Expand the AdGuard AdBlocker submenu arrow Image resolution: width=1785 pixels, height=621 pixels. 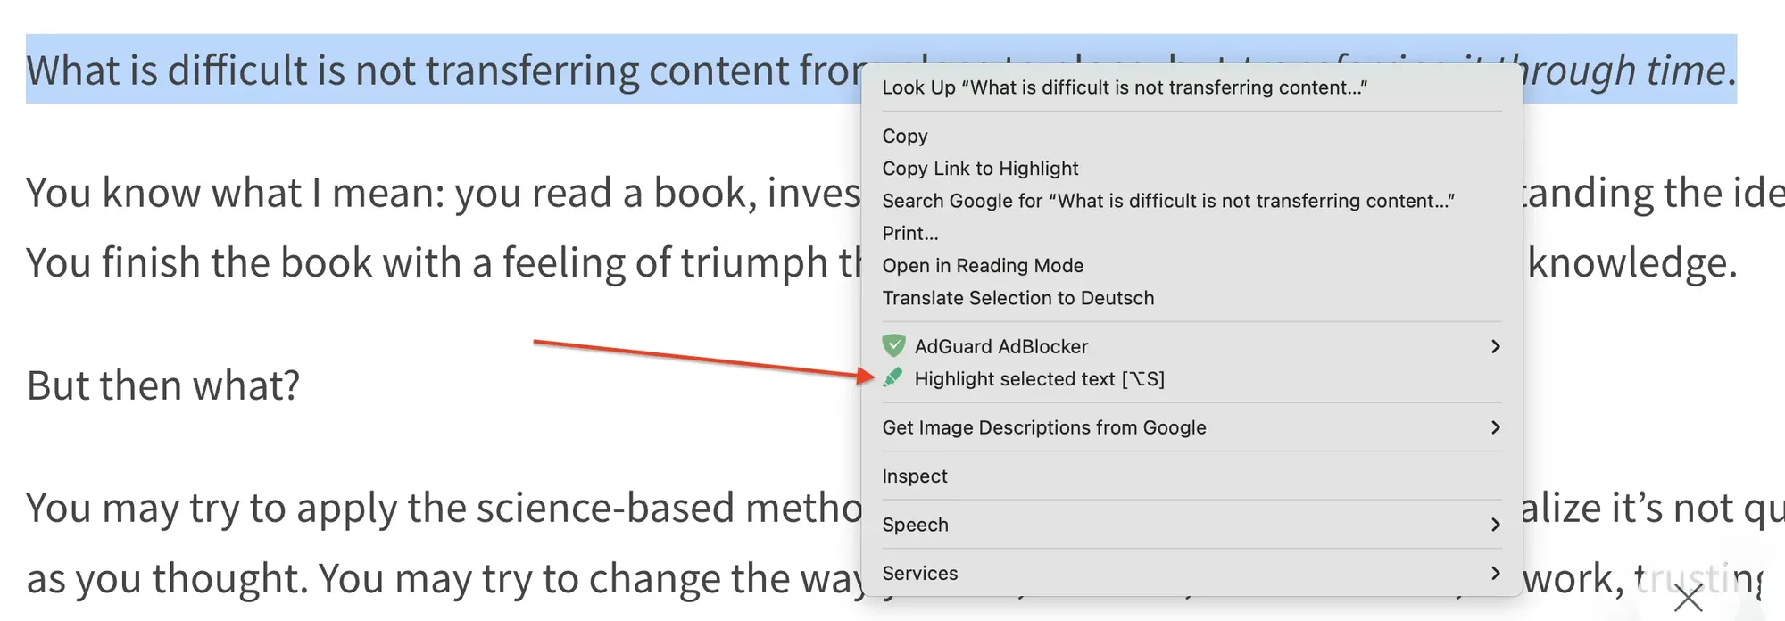pos(1495,346)
